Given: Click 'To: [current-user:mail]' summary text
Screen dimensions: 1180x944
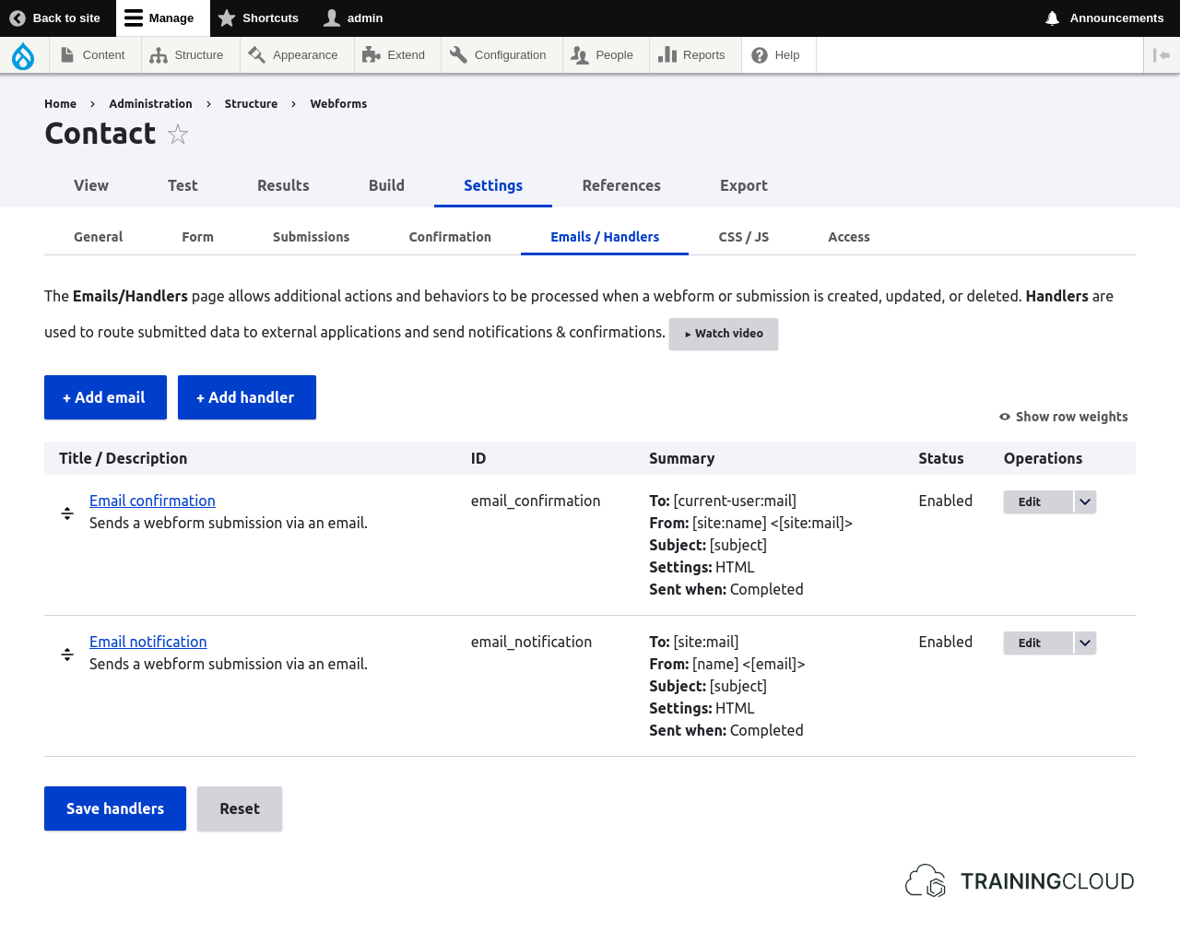Looking at the screenshot, I should (723, 501).
